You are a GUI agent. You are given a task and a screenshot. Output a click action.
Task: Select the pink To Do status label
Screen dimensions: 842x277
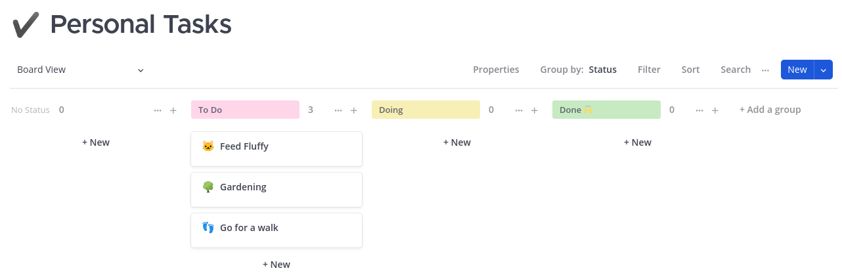point(245,110)
